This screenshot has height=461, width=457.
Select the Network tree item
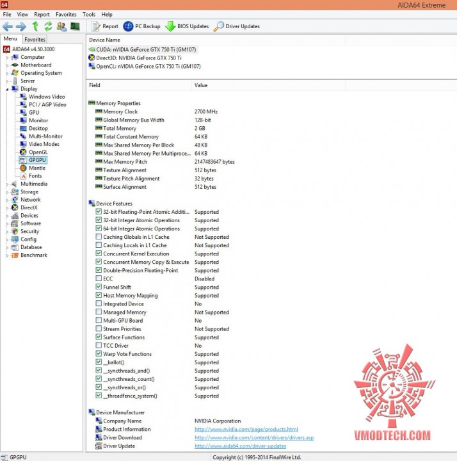click(26, 200)
